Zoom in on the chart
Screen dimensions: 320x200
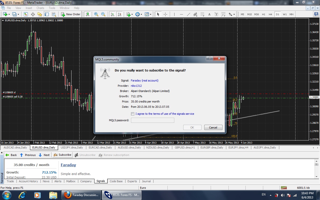tap(96, 14)
